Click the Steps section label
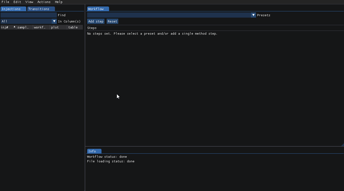The image size is (344, 191). tap(92, 28)
